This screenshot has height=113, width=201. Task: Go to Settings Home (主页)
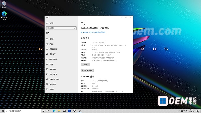coord(51,23)
